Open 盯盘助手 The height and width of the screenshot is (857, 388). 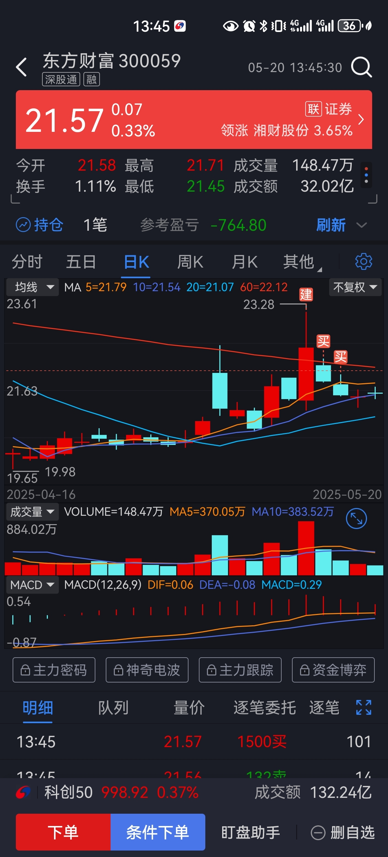tap(251, 832)
